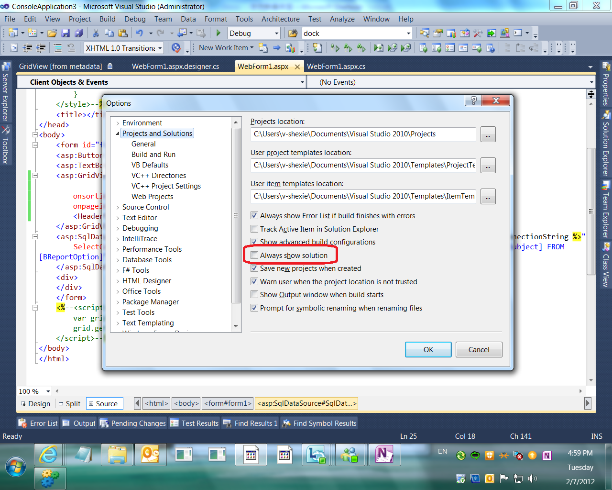Switch to the WebForm1.aspx.cs tab
Image resolution: width=612 pixels, height=490 pixels.
pyautogui.click(x=336, y=67)
